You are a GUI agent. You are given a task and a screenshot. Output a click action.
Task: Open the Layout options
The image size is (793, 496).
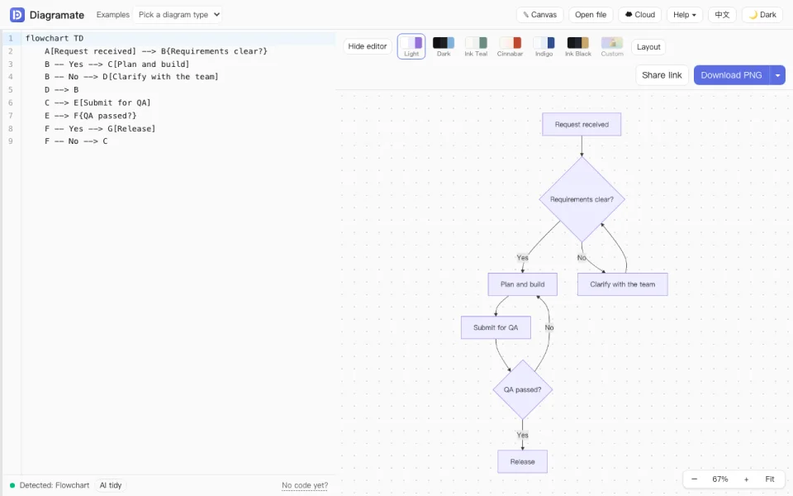click(x=648, y=46)
